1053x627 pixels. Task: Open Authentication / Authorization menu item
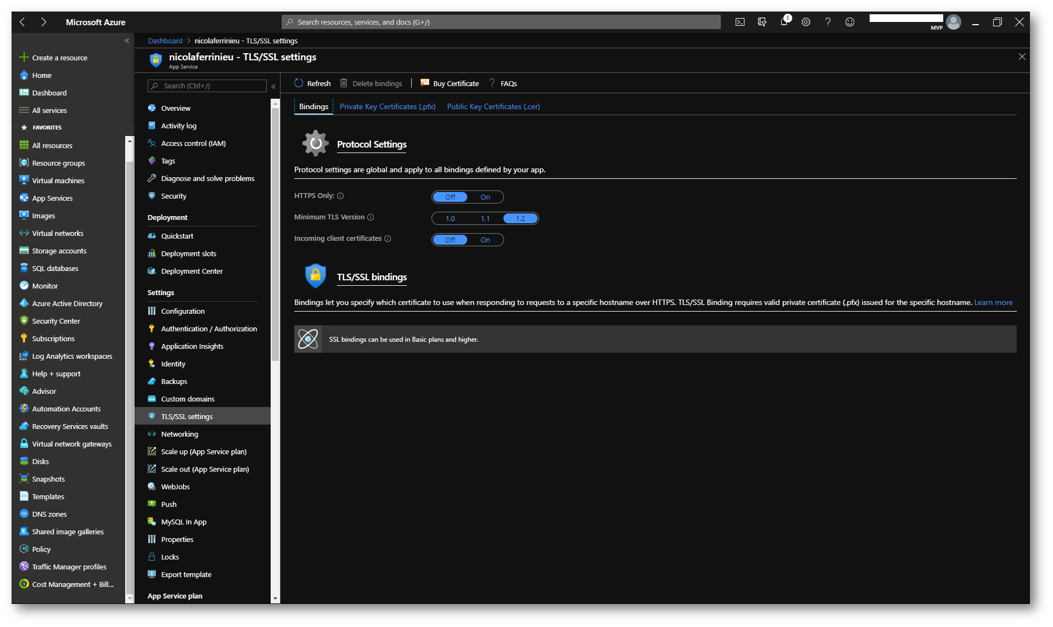tap(209, 329)
